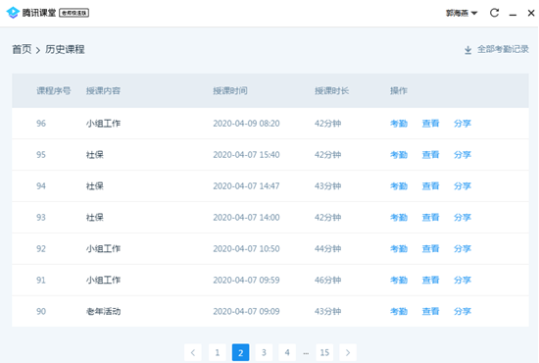539x363 pixels.
Task: Minimize the Tencent Classroom window
Action: 513,14
